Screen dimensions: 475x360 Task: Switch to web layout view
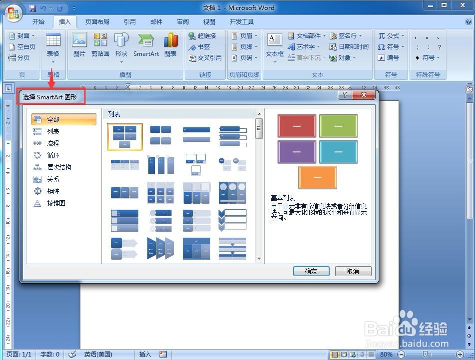pyautogui.click(x=353, y=354)
